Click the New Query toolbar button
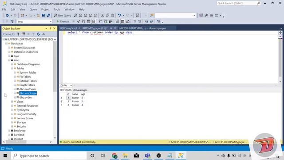284x160 pixels. [x=63, y=16]
